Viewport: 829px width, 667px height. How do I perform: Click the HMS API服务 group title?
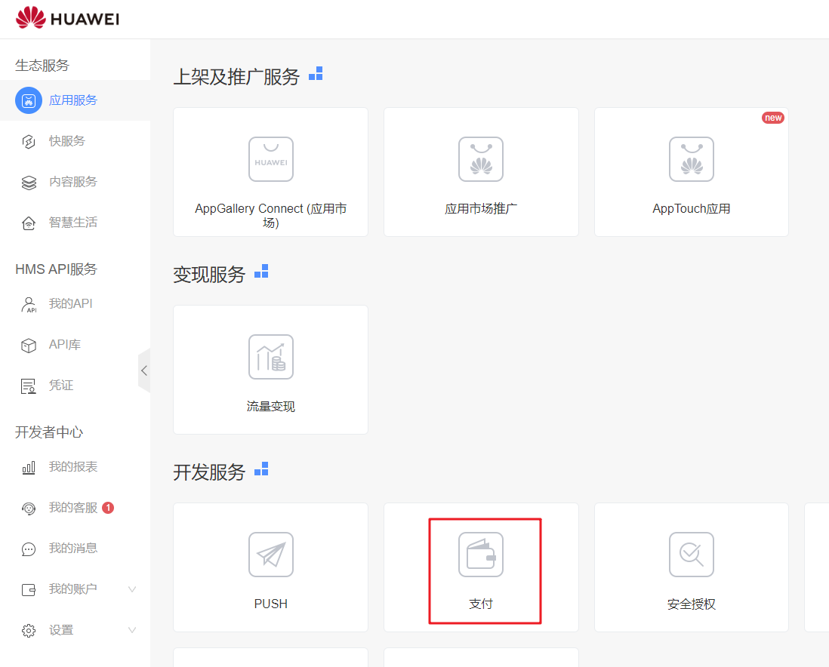[x=56, y=269]
